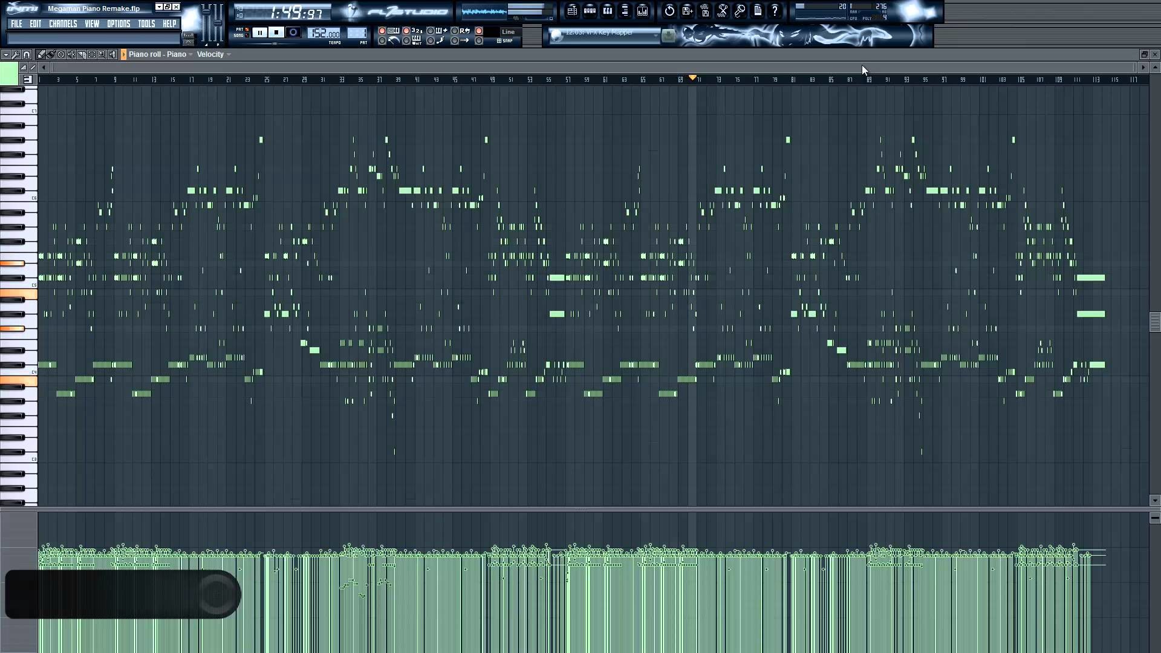
Task: Click the timeline position at bar 65
Action: (643, 80)
